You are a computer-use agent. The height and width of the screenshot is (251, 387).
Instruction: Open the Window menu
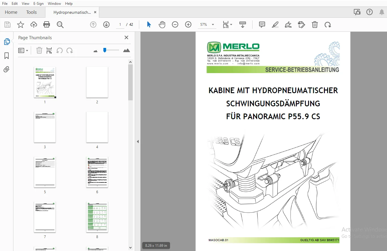point(54,4)
